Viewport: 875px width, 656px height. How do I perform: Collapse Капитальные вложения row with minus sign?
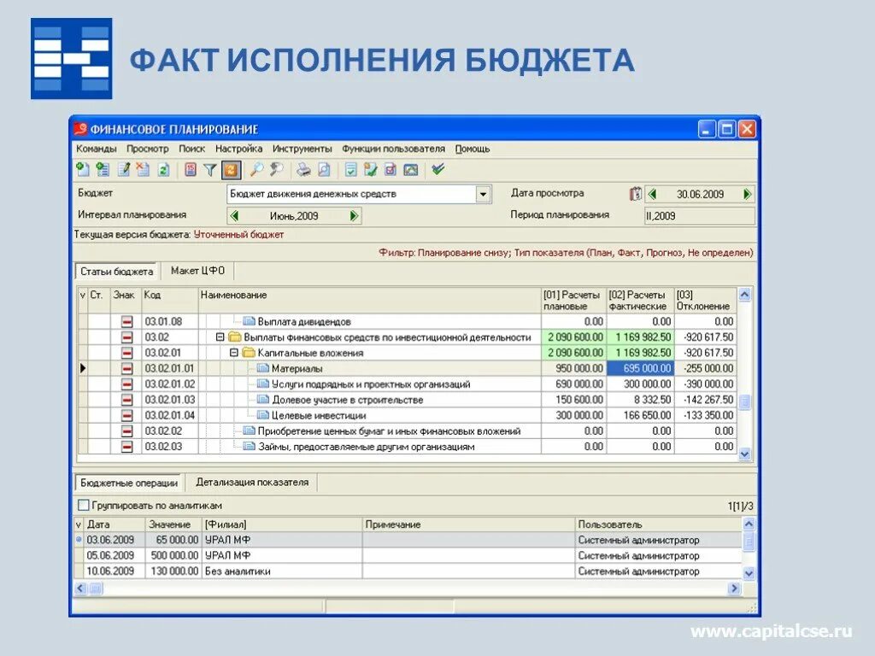coord(233,352)
